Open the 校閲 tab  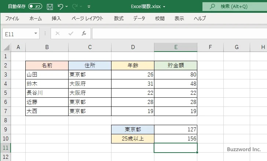pyautogui.click(x=160, y=18)
